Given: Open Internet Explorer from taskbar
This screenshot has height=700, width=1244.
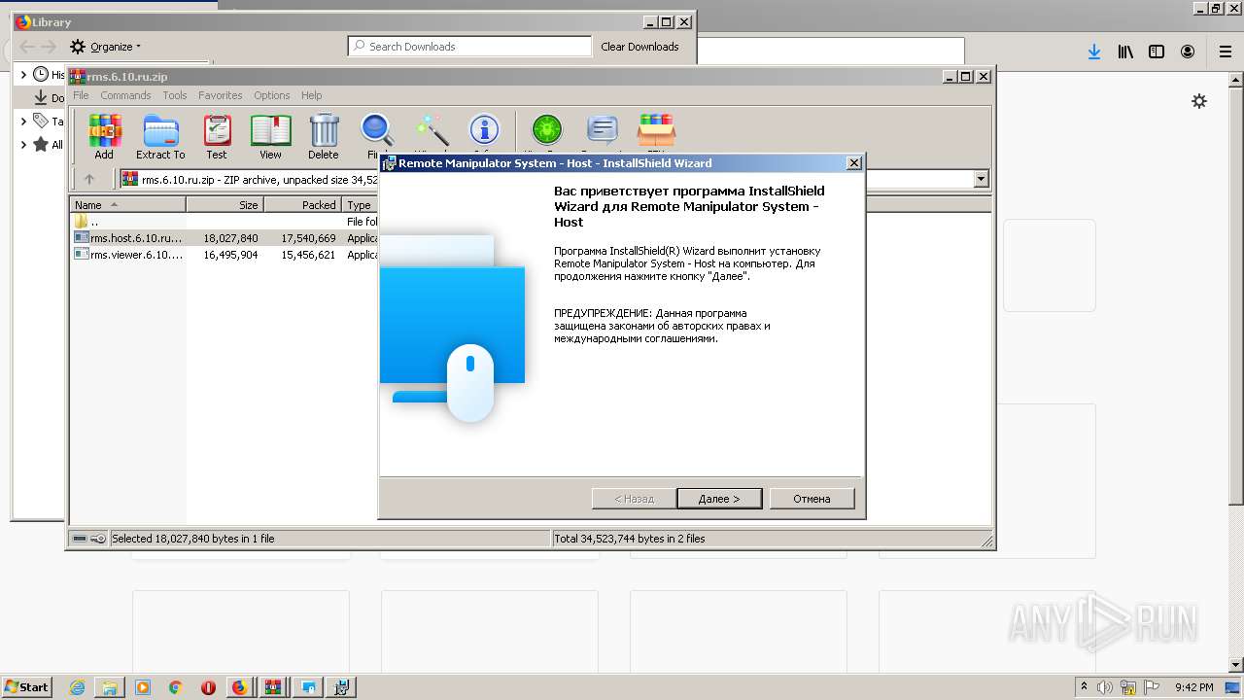Looking at the screenshot, I should click(x=77, y=687).
